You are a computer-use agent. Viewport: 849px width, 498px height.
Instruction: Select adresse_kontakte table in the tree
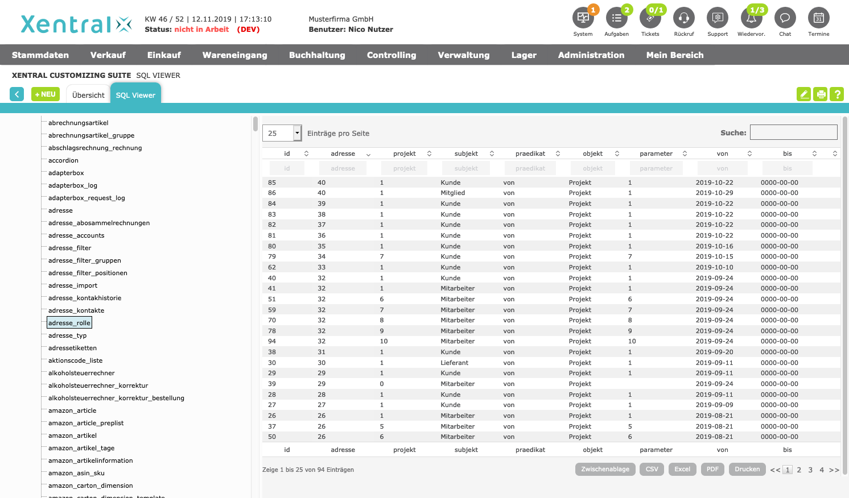(x=76, y=310)
